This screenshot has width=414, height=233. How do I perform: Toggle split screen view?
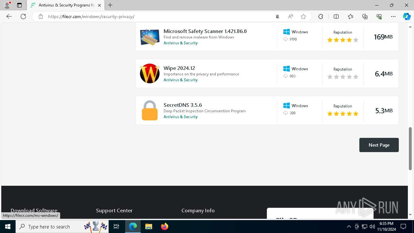coord(336,17)
